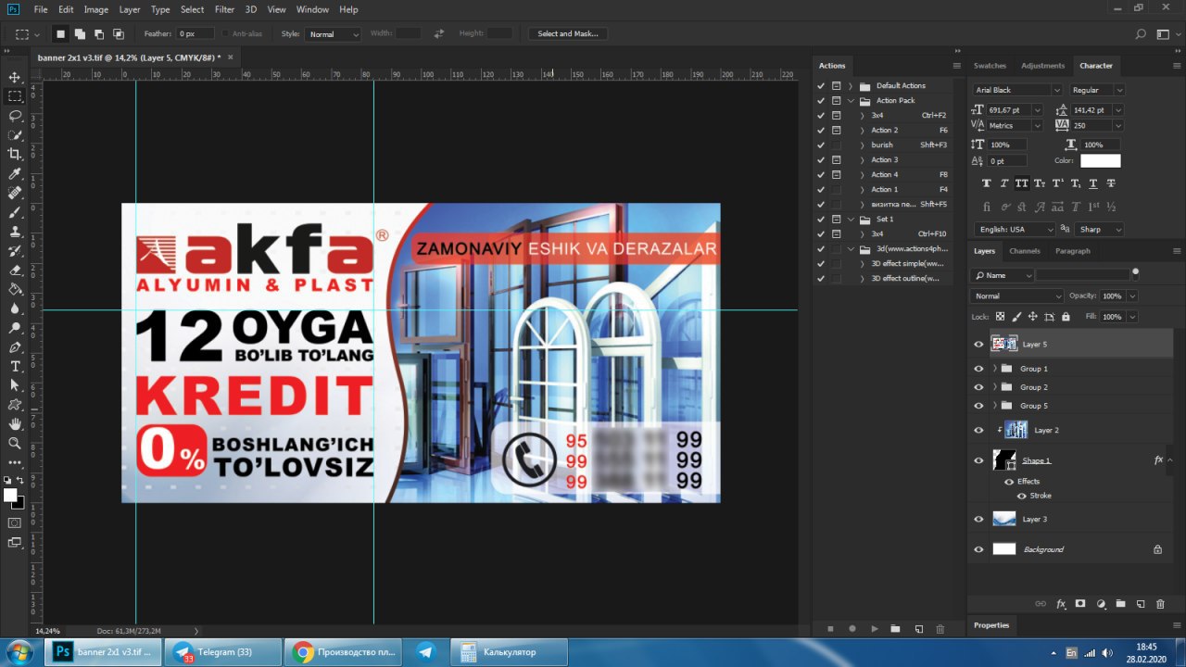The image size is (1186, 667).
Task: Expand Group 1 layer group
Action: pyautogui.click(x=995, y=369)
